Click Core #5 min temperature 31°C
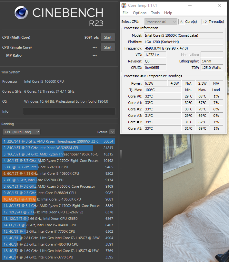Image resolution: width=229 pixels, height=262 pixels. (x=188, y=128)
